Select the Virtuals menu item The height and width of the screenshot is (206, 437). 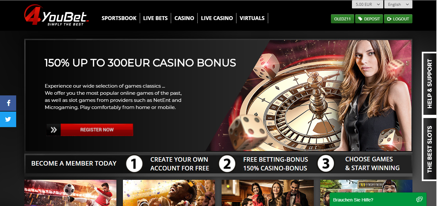[x=252, y=18]
